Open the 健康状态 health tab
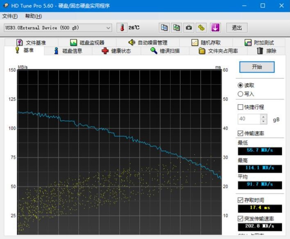Image resolution: width=290 pixels, height=239 pixels. [x=116, y=51]
